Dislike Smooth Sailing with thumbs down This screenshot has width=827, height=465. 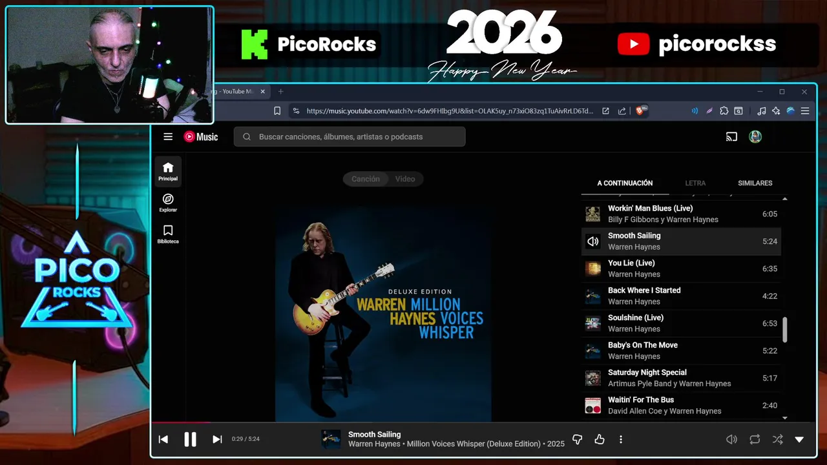click(x=578, y=439)
